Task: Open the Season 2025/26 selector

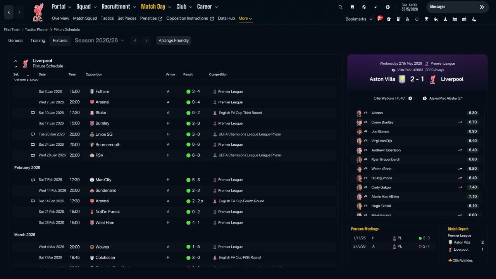Action: 99,40
